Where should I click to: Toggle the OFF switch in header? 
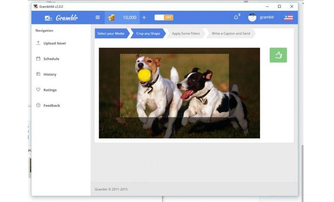pos(164,17)
